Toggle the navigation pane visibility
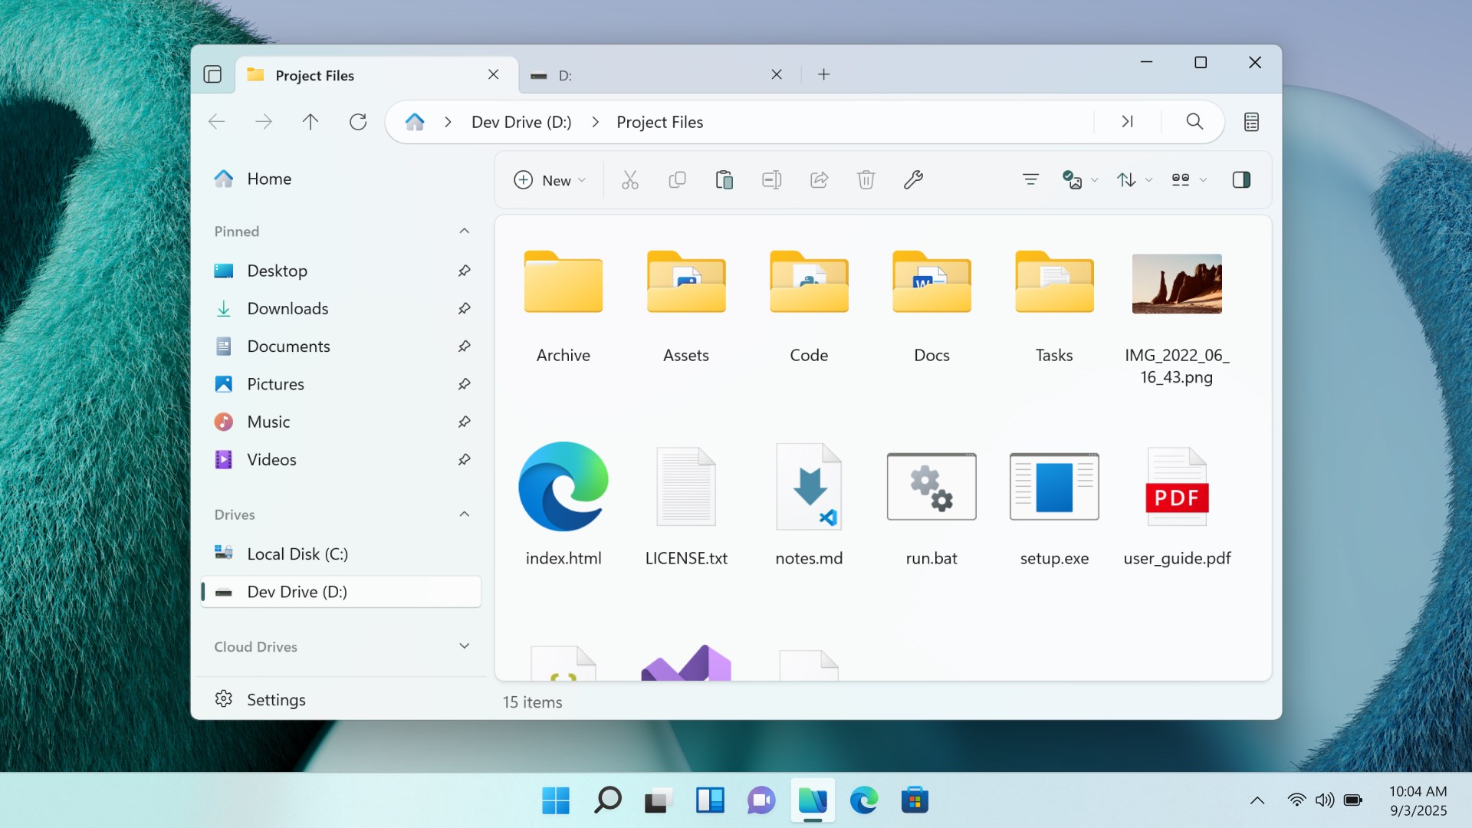 [212, 74]
